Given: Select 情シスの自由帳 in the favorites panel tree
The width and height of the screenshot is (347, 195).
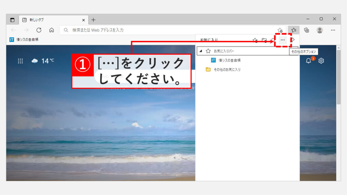Looking at the screenshot, I should coord(229,60).
